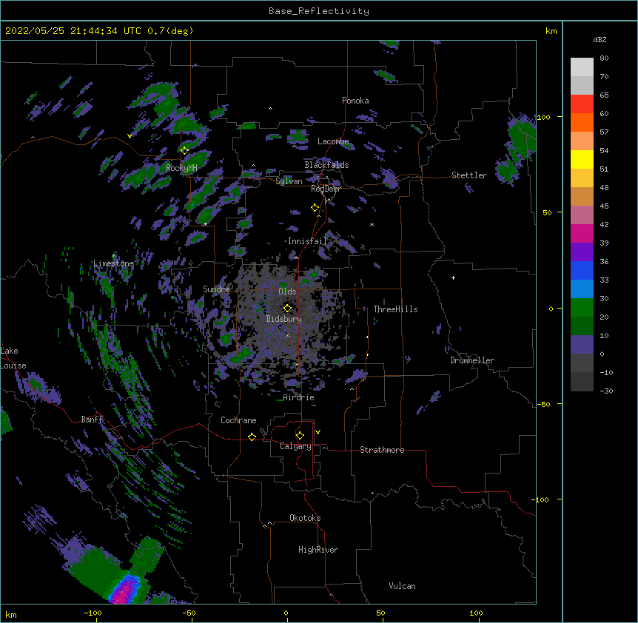
Task: Click the -50 tick on bottom axis
Action: 189,613
